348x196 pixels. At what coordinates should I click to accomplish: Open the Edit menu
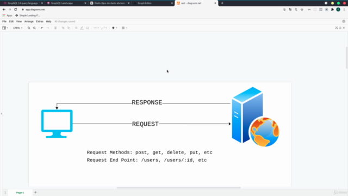point(11,22)
